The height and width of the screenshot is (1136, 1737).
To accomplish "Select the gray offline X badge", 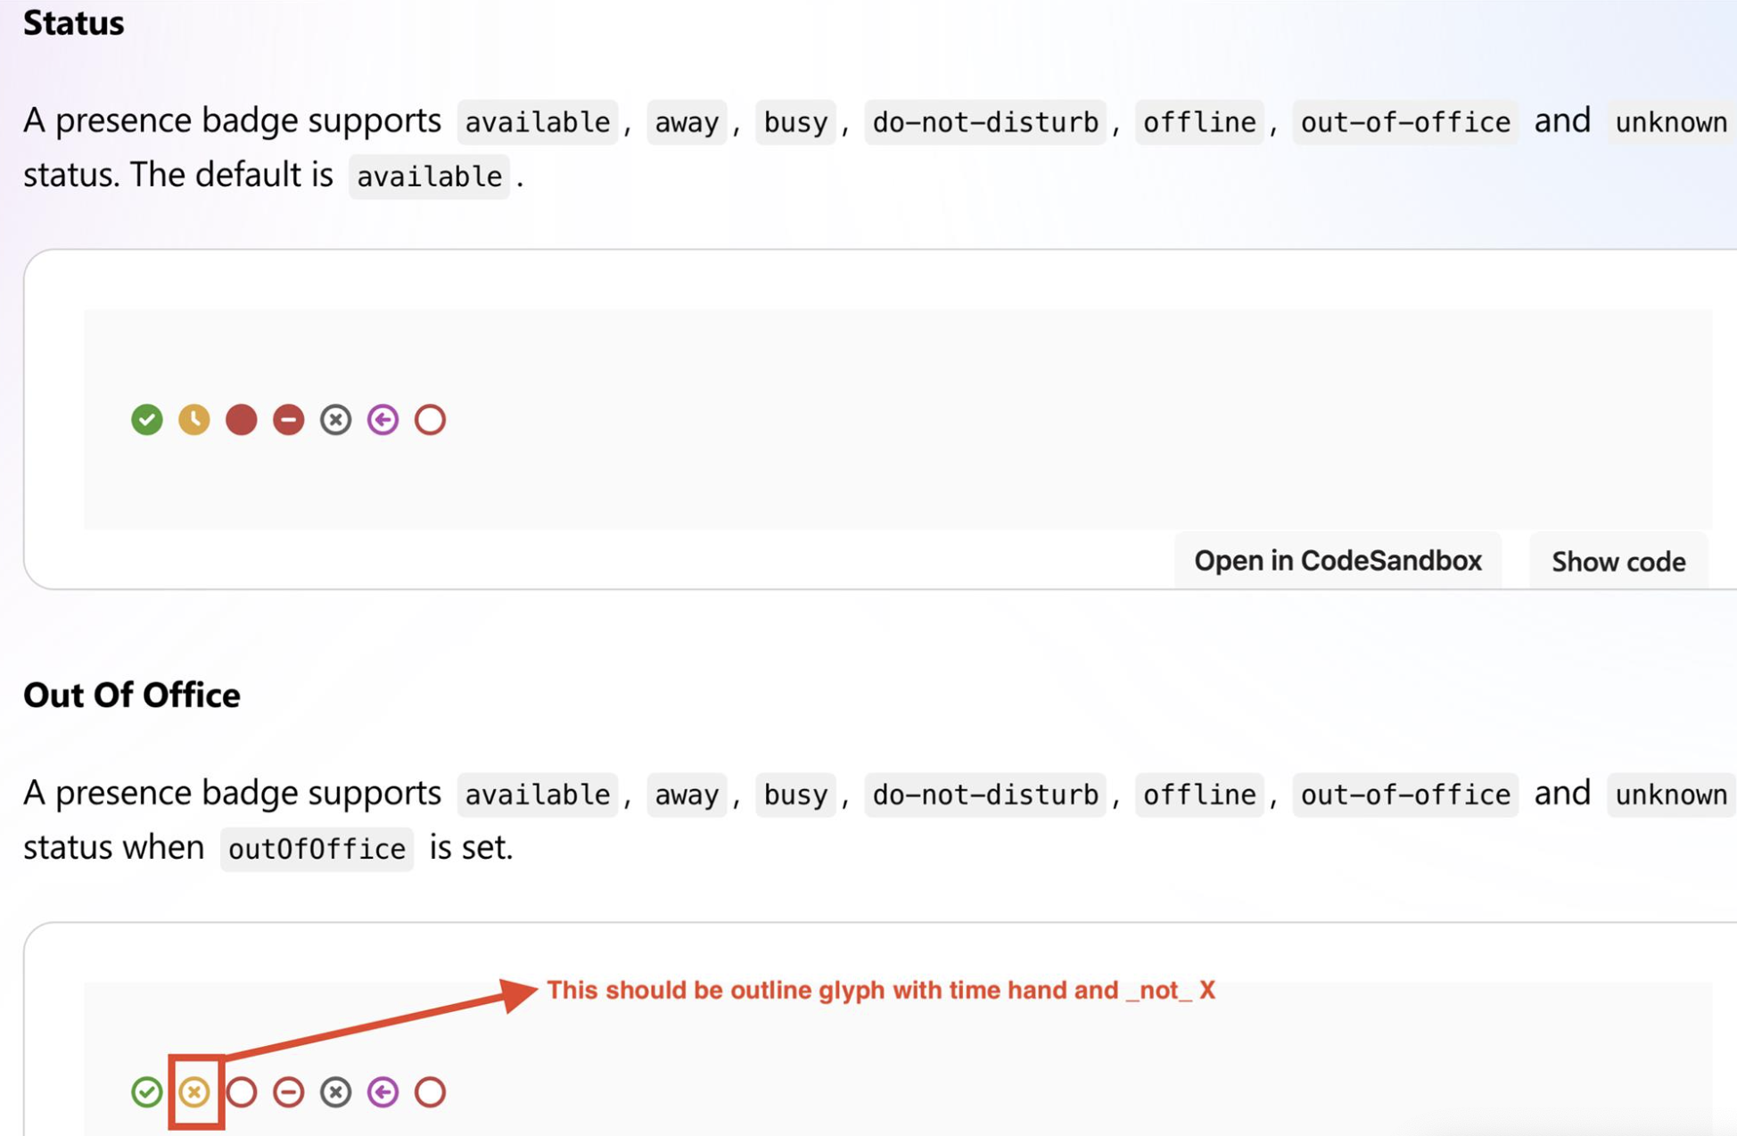I will tap(335, 419).
